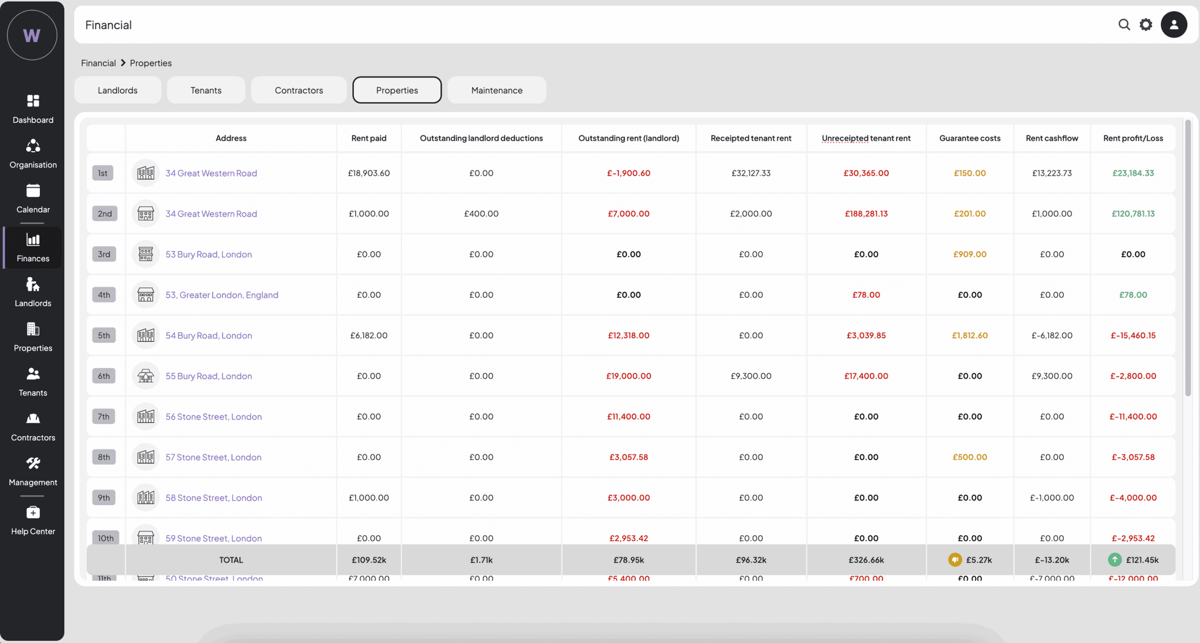
Task: Click the green arrow on Rent profit total
Action: click(x=1114, y=560)
